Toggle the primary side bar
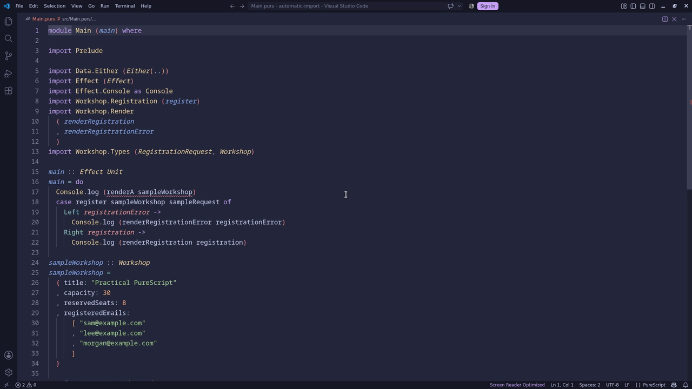692x389 pixels. point(633,6)
